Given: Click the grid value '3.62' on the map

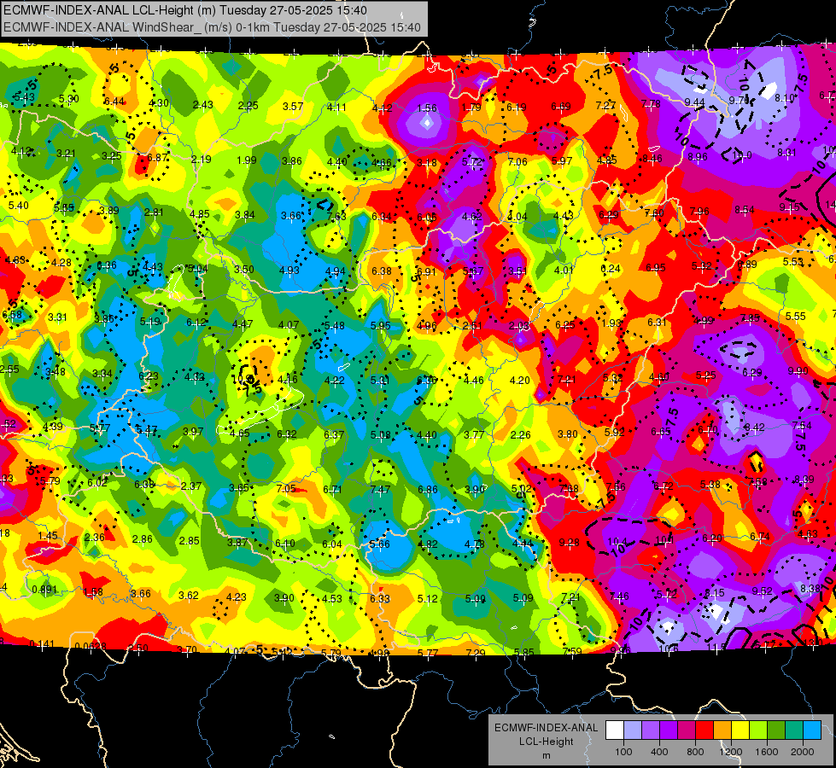Looking at the screenshot, I should [x=188, y=596].
